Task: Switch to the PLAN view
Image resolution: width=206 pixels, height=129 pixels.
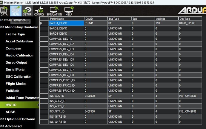Action: click(x=16, y=11)
